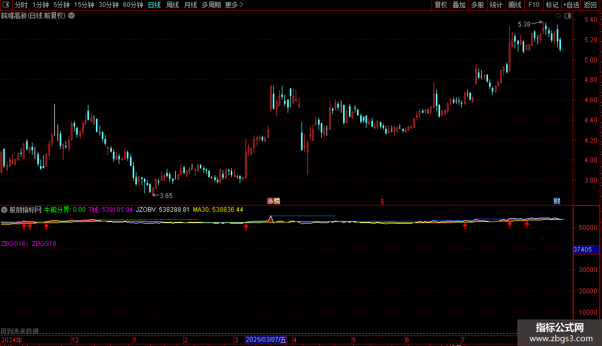Click the 37405 value on indicator axis
This screenshot has height=346, width=602.
coord(583,250)
